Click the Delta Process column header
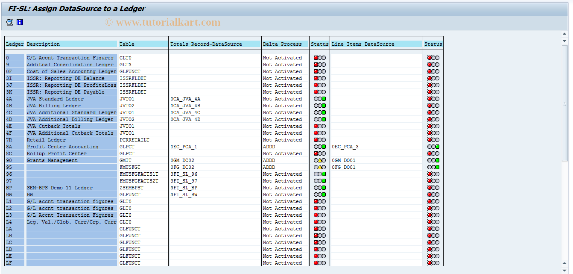573x274 pixels. [285, 44]
